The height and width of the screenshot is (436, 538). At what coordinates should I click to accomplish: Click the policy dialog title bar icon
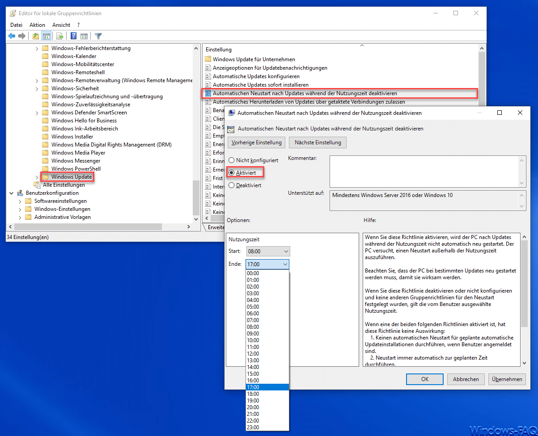[231, 113]
